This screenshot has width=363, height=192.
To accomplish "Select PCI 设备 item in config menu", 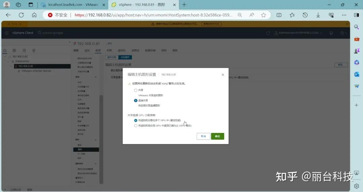I will [81, 154].
